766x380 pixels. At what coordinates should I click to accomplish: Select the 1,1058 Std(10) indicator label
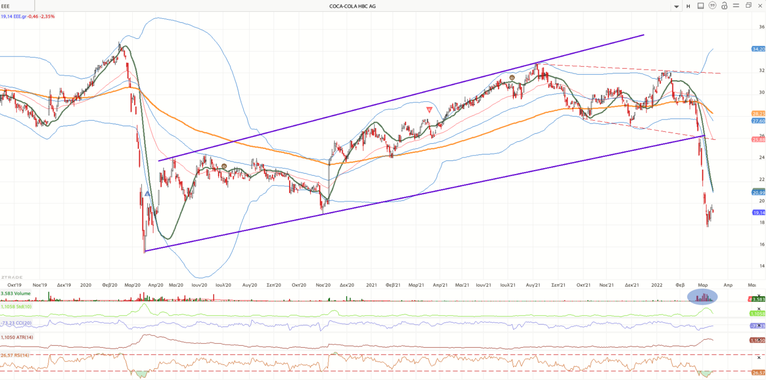click(16, 306)
